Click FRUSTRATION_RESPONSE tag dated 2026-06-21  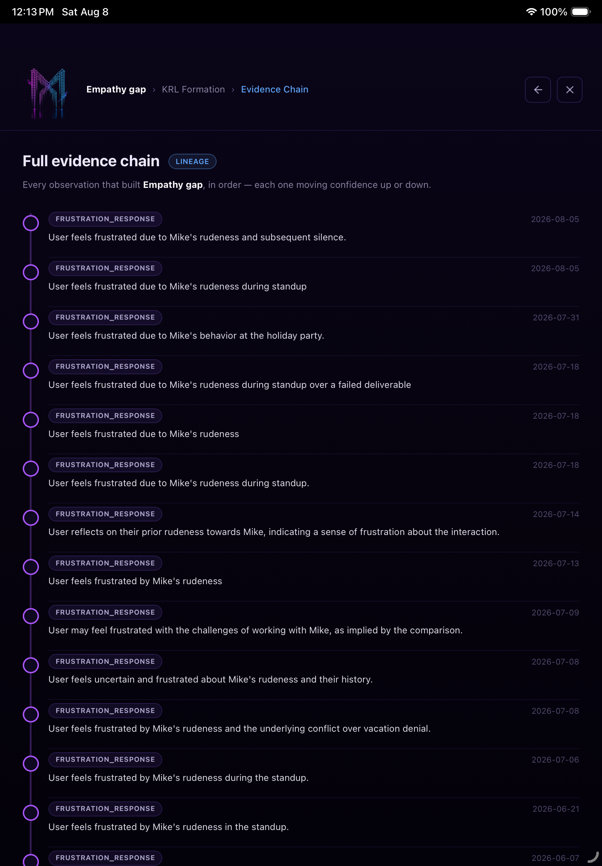(x=105, y=809)
